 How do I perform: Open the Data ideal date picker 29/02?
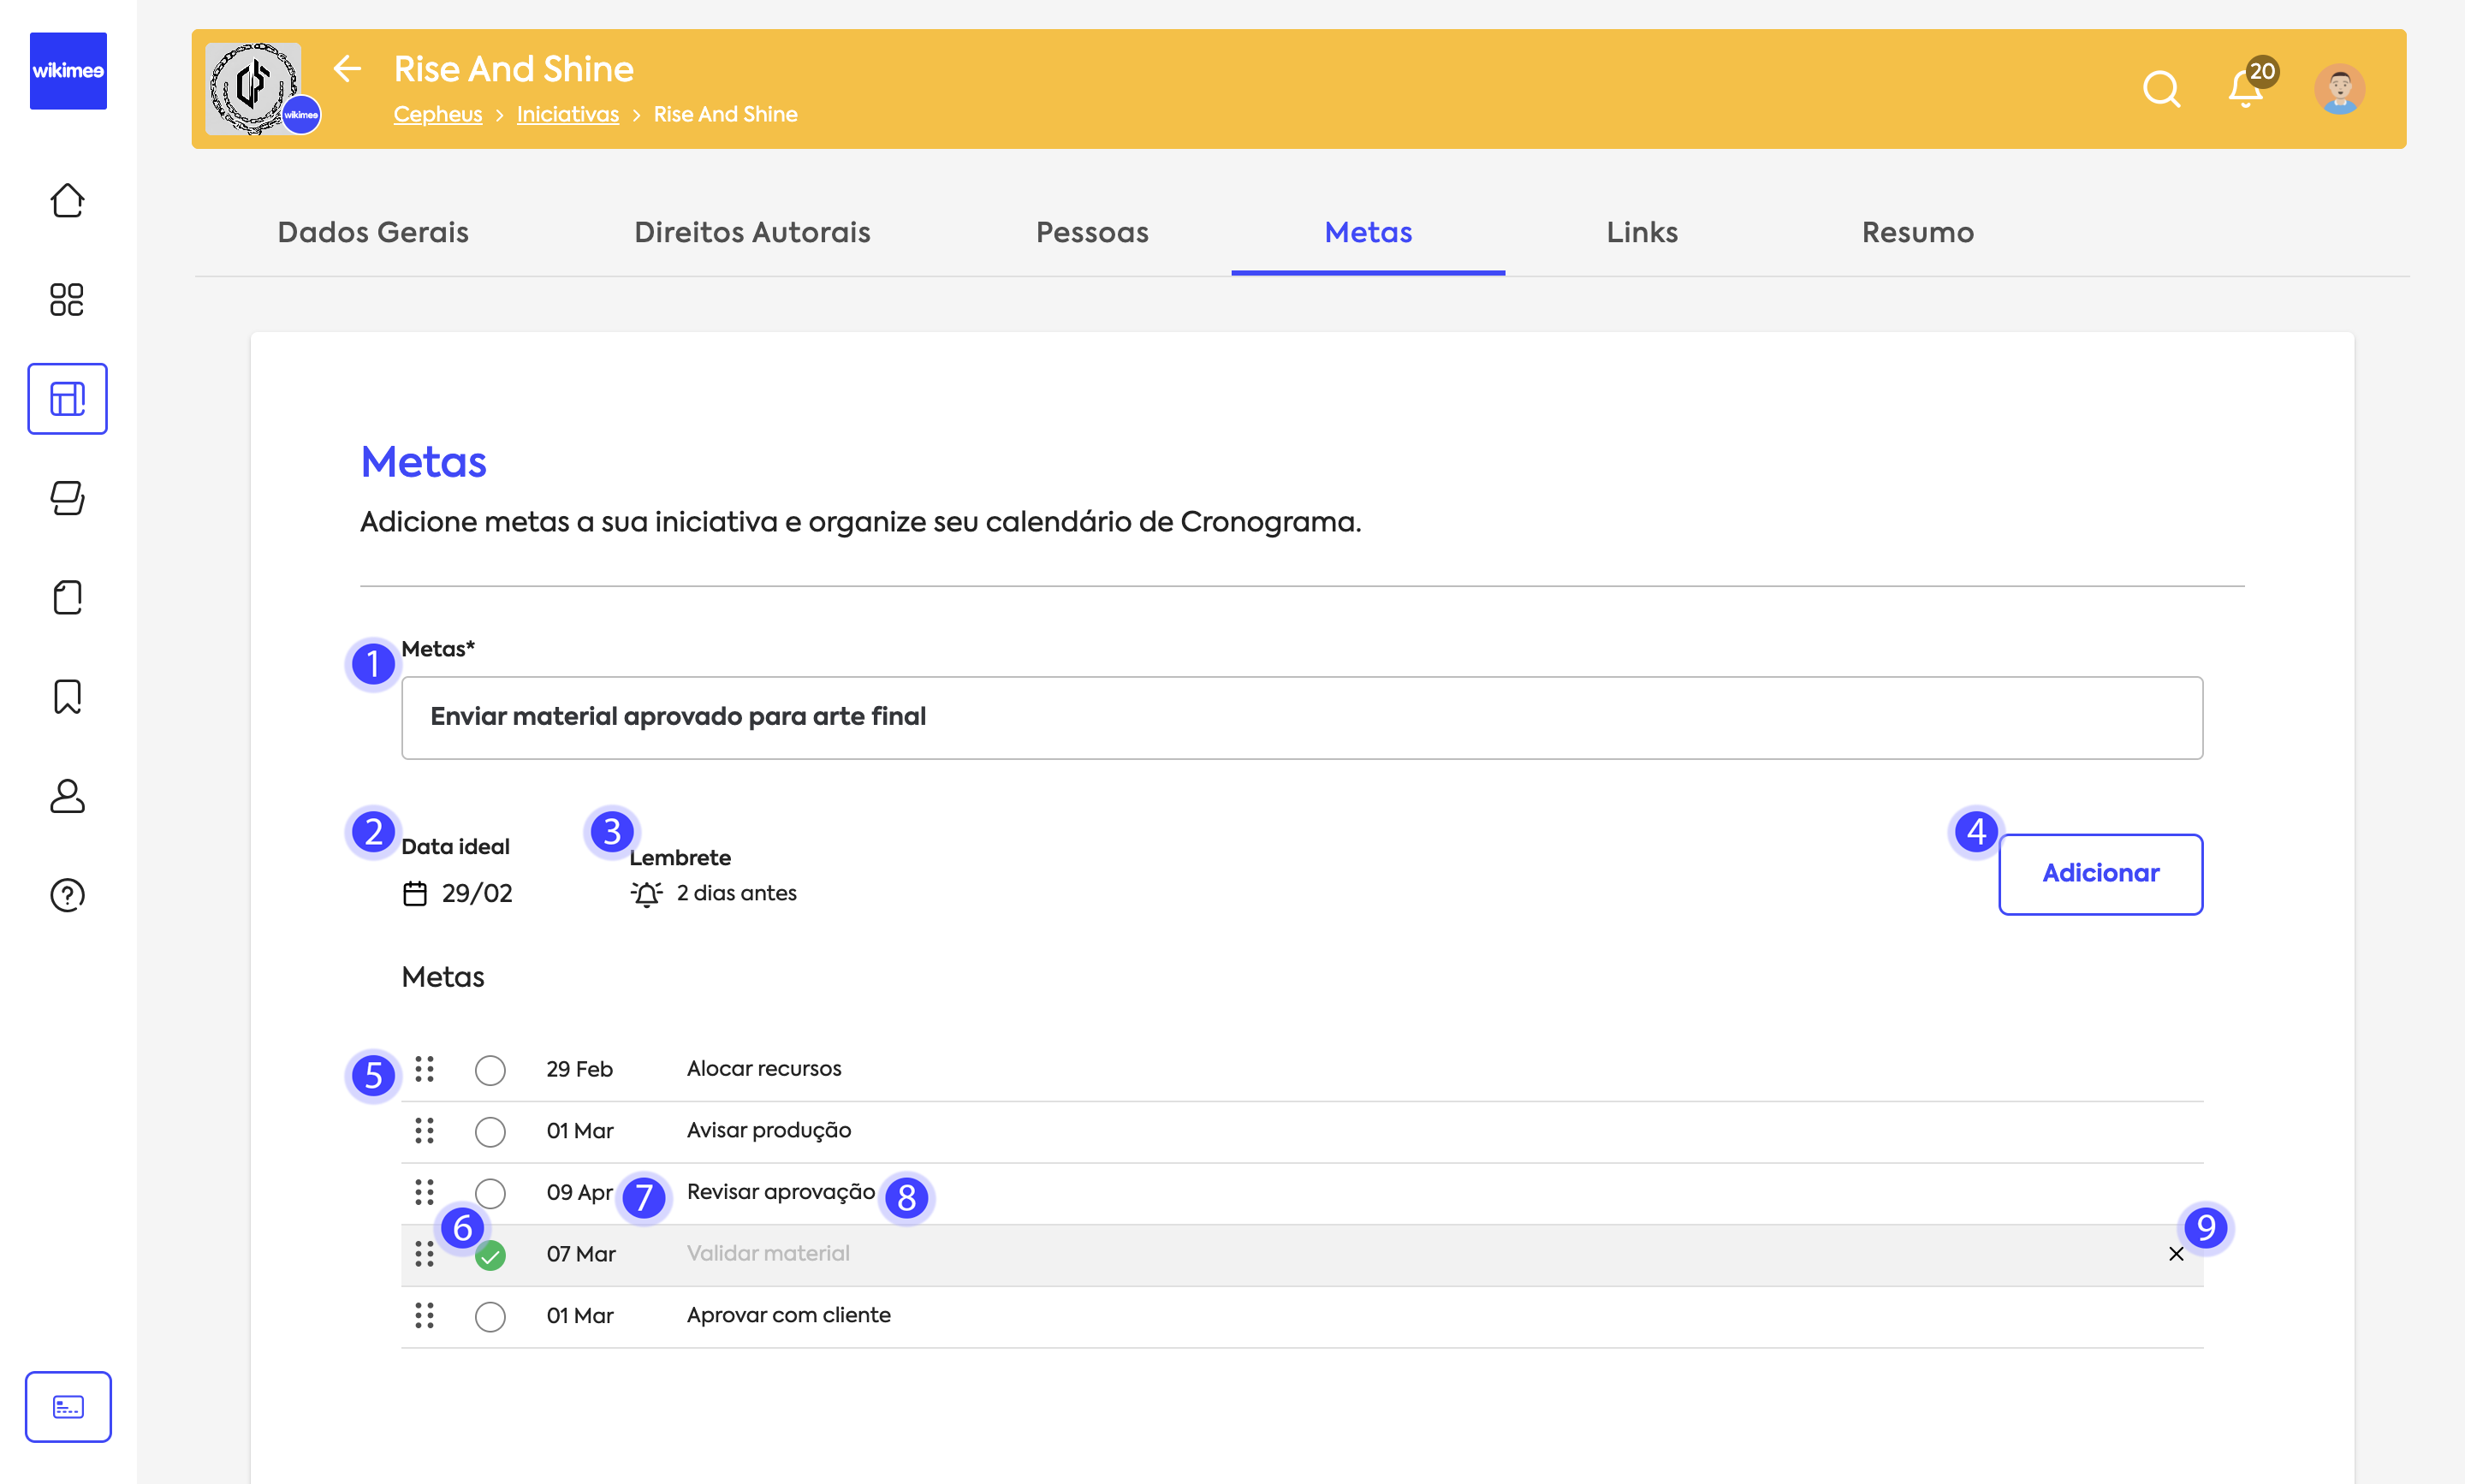tap(459, 893)
